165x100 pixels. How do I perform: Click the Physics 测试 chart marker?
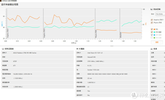pyautogui.click(x=96, y=34)
